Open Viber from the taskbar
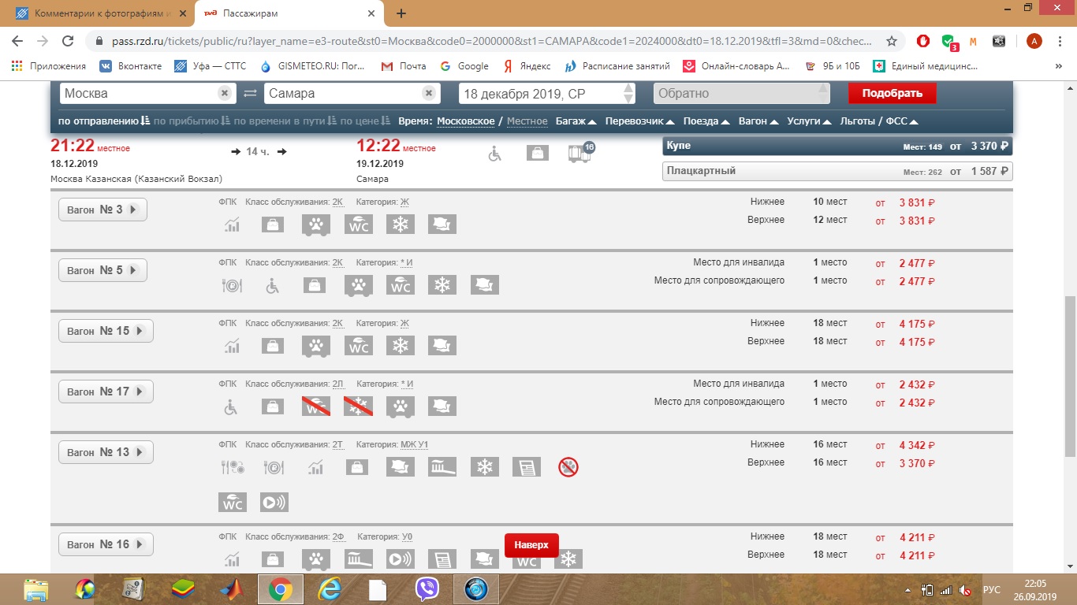This screenshot has width=1077, height=605. coord(427,589)
